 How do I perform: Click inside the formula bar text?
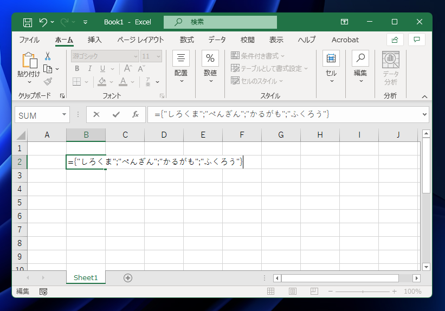(x=242, y=114)
